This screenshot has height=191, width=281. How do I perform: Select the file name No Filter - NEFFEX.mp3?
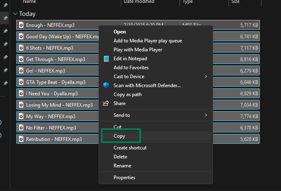51,128
